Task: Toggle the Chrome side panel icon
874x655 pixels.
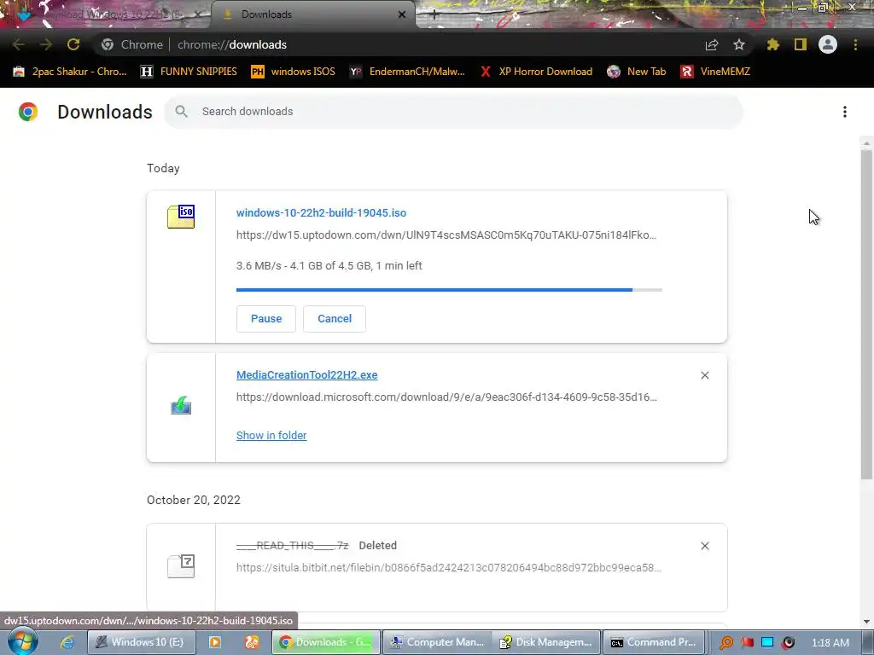Action: pos(801,44)
